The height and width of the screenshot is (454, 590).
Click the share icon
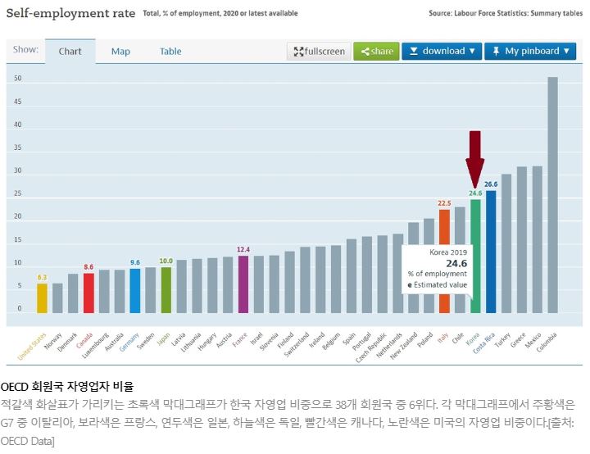pos(365,52)
